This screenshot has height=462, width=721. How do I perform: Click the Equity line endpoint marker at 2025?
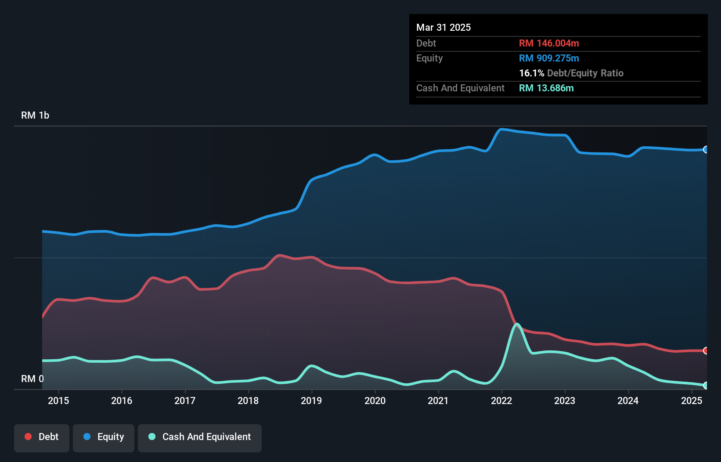click(x=706, y=150)
